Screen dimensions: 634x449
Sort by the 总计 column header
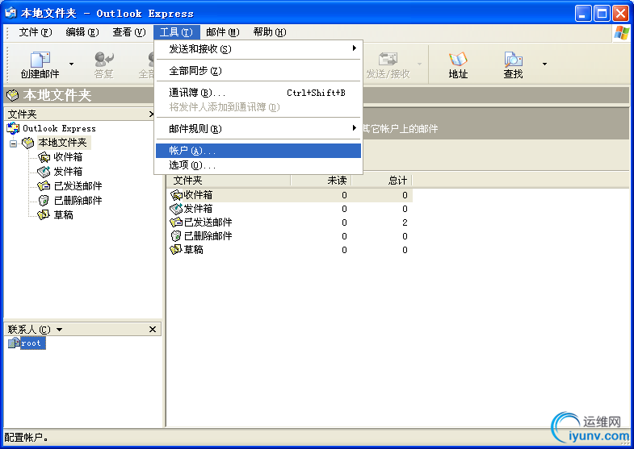(382, 181)
